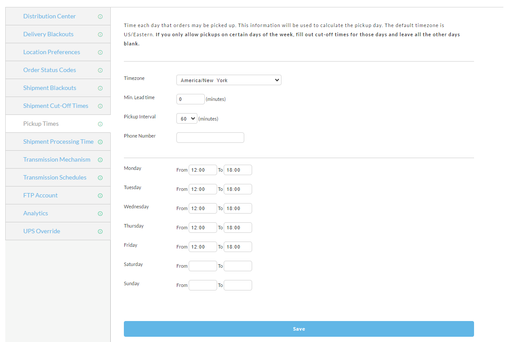Focus the Min. Lead time field
Image resolution: width=506 pixels, height=342 pixels.
(x=190, y=99)
